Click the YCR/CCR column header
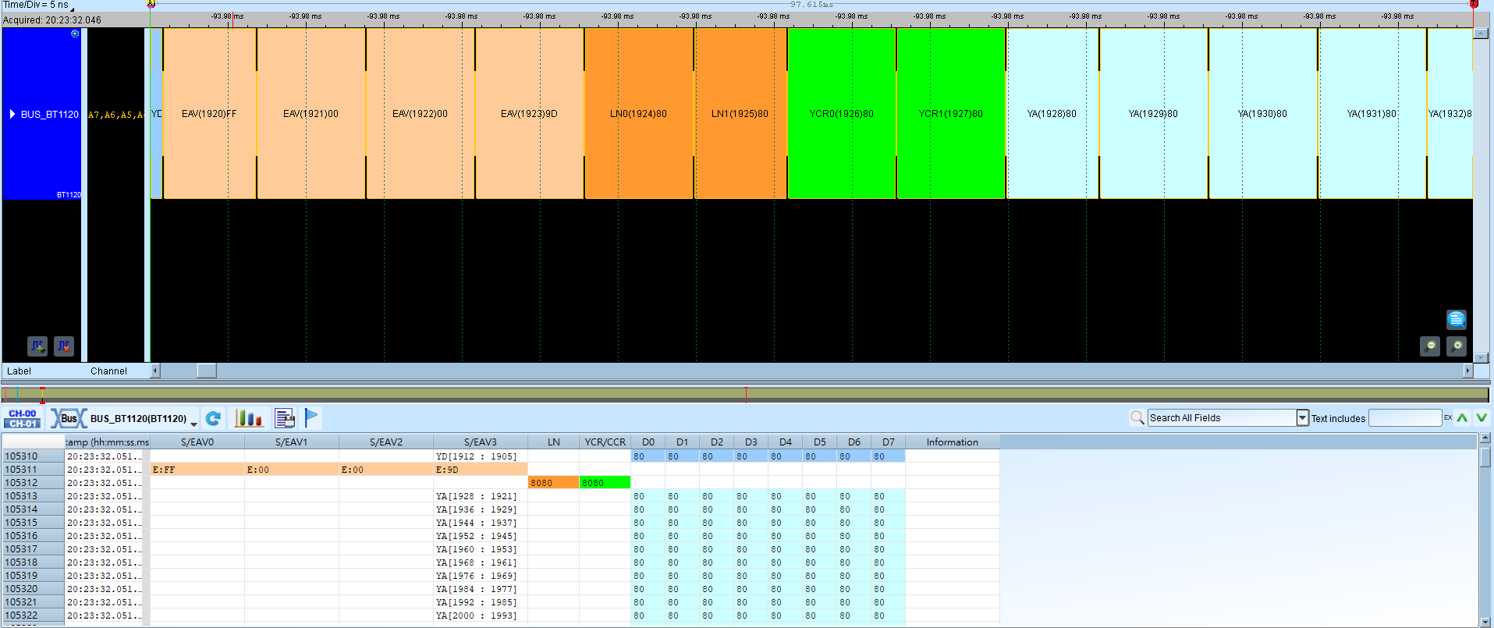The height and width of the screenshot is (628, 1494). point(605,442)
